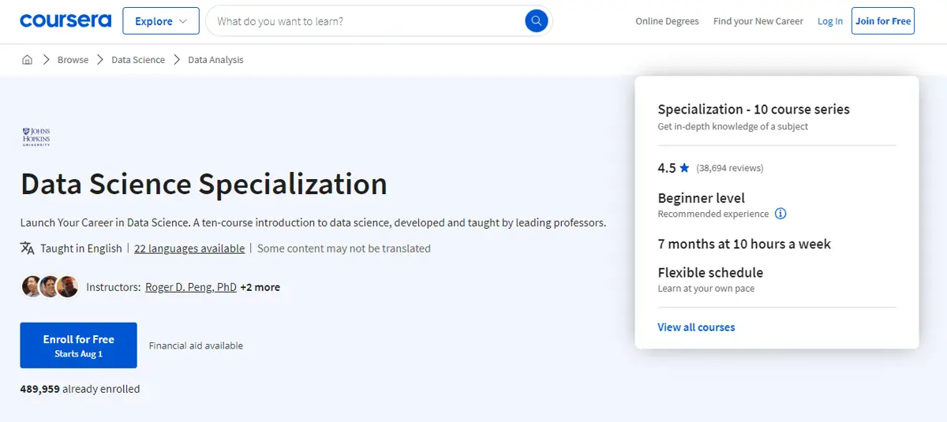Click the instructor profile photos
This screenshot has width=947, height=422.
50,286
